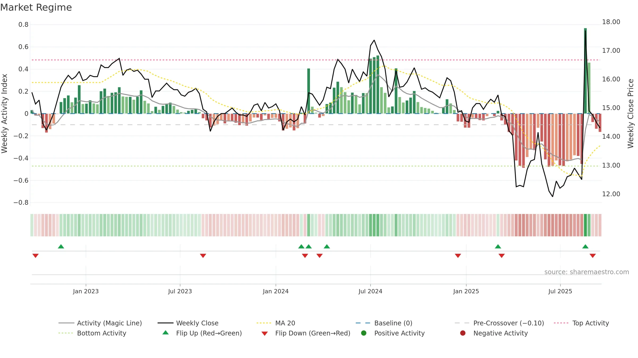
Task: Toggle the Baseline (0) legend entry
Action: pyautogui.click(x=384, y=323)
